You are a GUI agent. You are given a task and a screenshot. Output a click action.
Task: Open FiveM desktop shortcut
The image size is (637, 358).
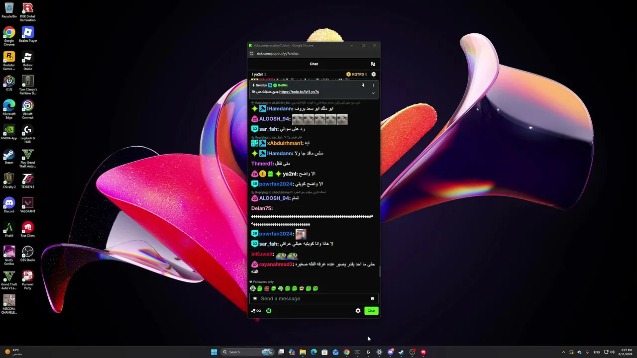[9, 230]
